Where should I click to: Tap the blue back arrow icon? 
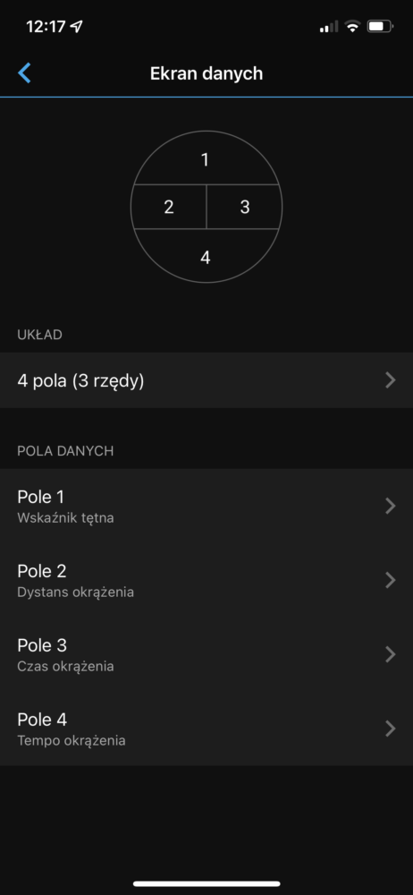[24, 73]
